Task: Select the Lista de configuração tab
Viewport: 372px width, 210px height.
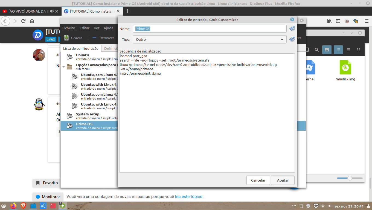Action: 81,48
